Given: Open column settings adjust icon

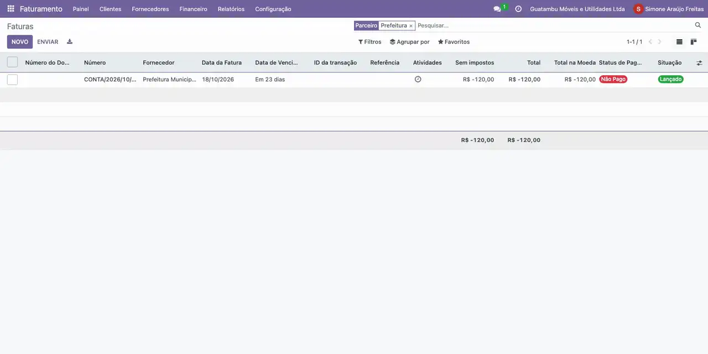Looking at the screenshot, I should pyautogui.click(x=699, y=63).
